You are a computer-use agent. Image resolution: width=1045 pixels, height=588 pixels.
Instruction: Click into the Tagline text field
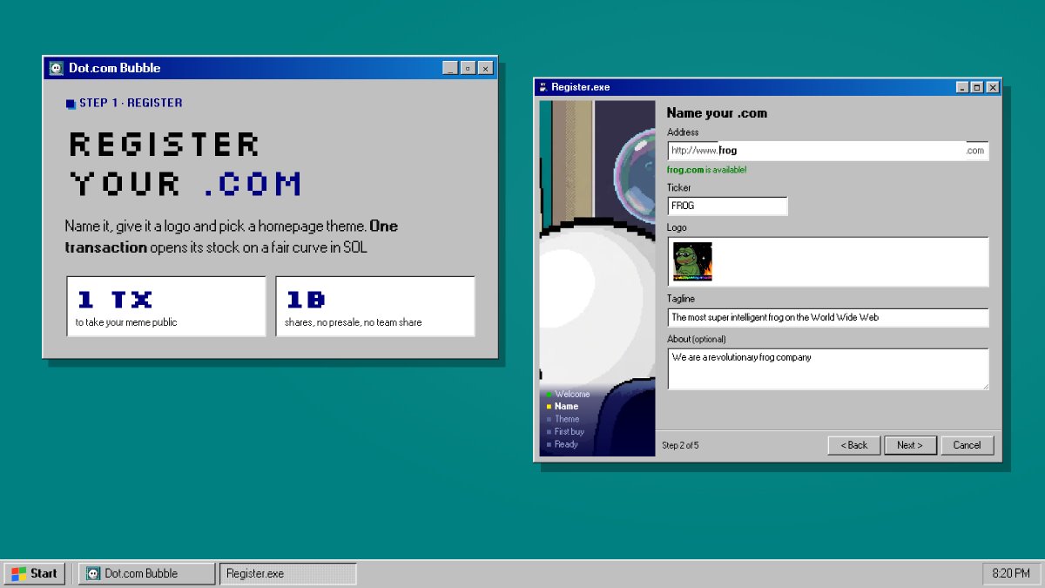[828, 317]
